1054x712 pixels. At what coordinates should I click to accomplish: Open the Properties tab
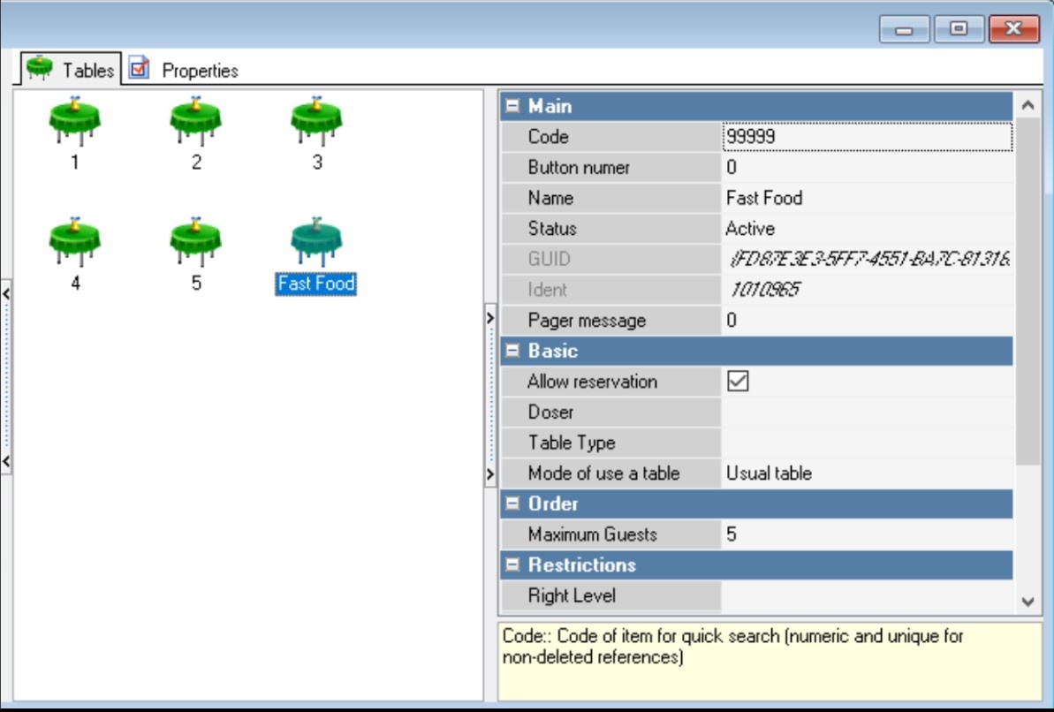184,69
